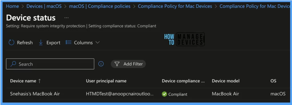292x105 pixels.
Task: Click the magnifier icon in Search box
Action: [x=13, y=64]
